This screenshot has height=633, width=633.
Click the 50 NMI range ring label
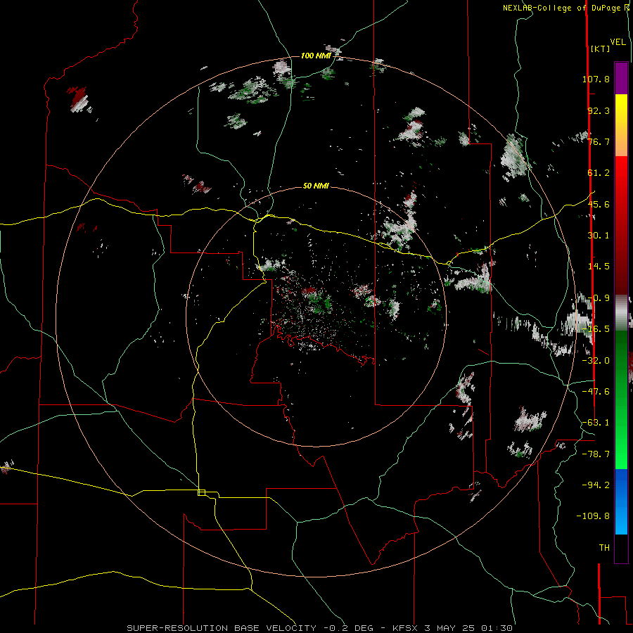(x=316, y=186)
